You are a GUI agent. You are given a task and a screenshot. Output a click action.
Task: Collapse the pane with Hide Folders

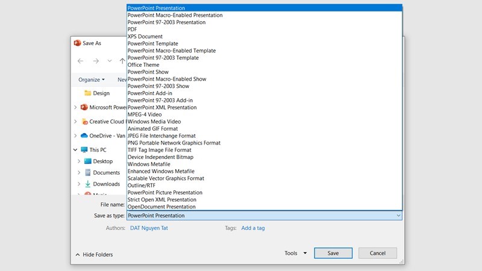[x=93, y=255]
